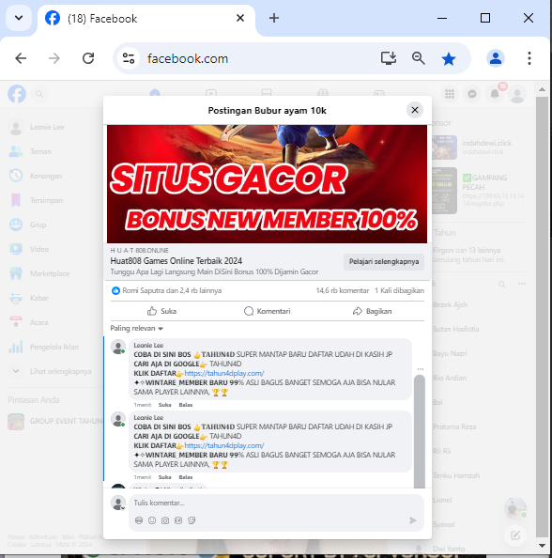Click the Suka thumbs-up button
Screen dimensions: 552x558
tap(161, 311)
